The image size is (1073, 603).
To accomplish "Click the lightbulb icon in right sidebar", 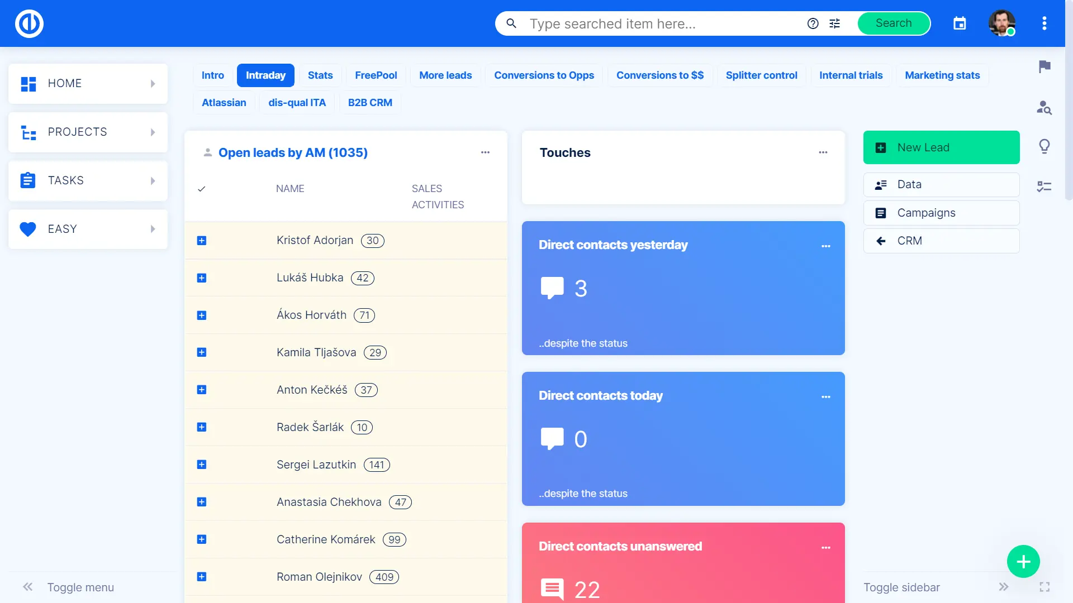I will pos(1044,146).
